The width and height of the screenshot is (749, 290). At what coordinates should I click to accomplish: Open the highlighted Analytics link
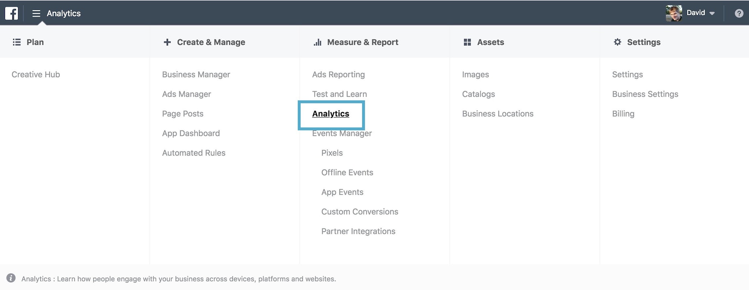(x=331, y=114)
